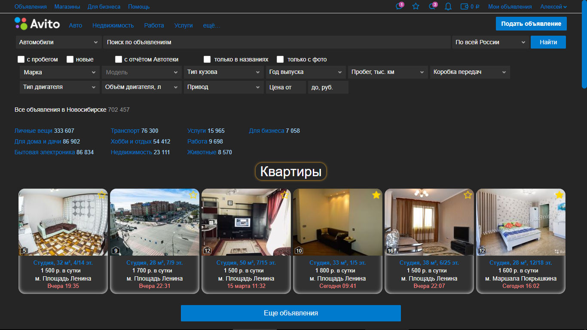Unfavorite the 33 m² studio listing star
The width and height of the screenshot is (587, 330).
click(x=376, y=195)
